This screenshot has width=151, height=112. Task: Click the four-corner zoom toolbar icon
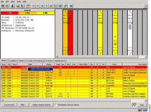pyautogui.click(x=55, y=6)
